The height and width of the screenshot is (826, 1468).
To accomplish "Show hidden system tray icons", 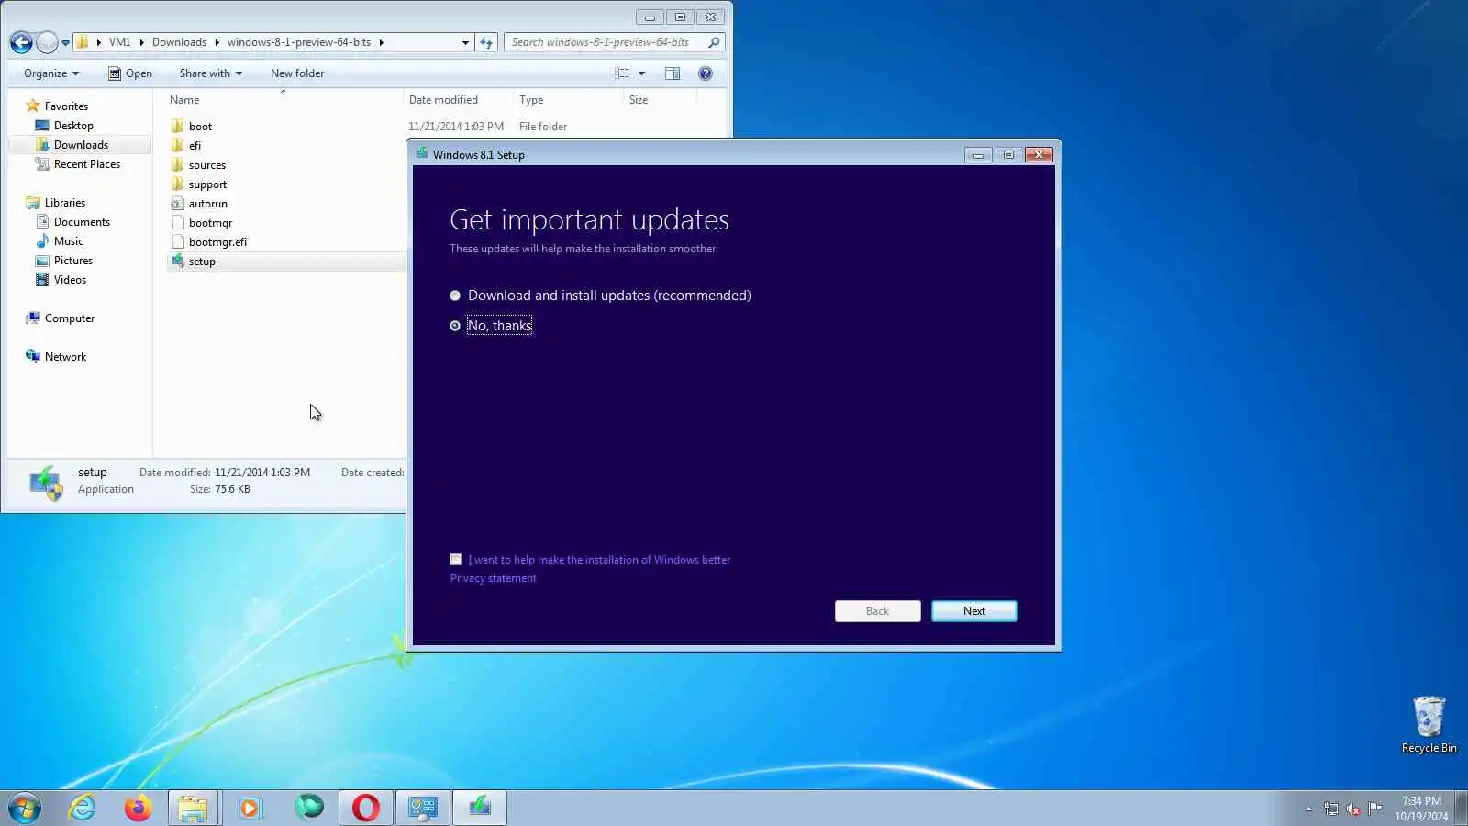I will [1309, 809].
